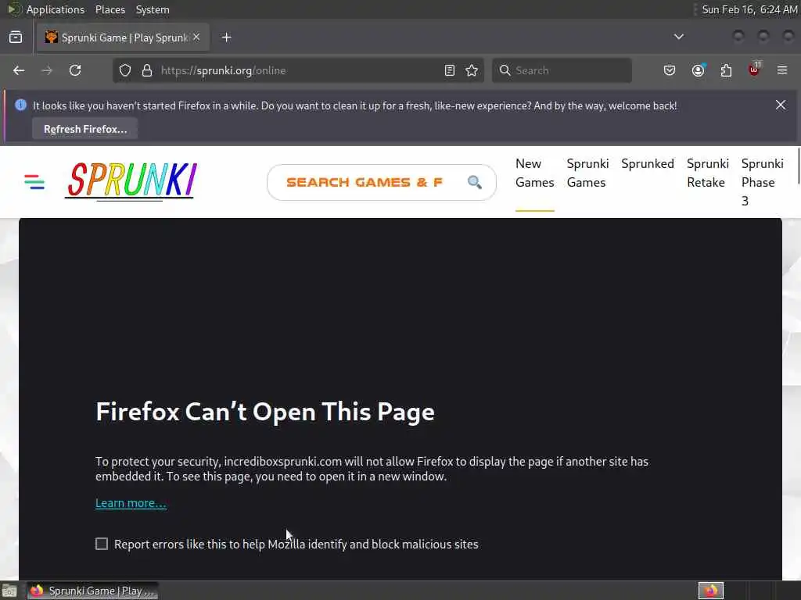Open the Firefox View button
The height and width of the screenshot is (600, 801).
[x=16, y=37]
